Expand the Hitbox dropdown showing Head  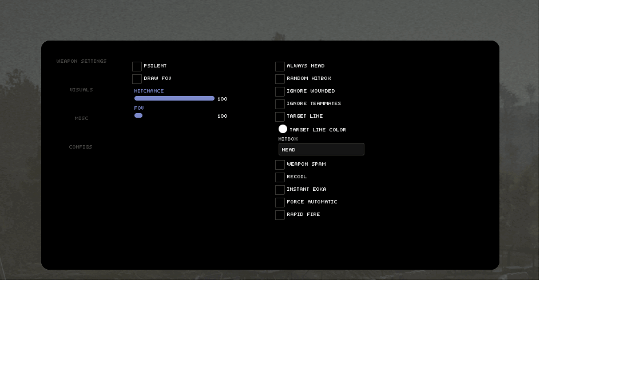click(321, 149)
